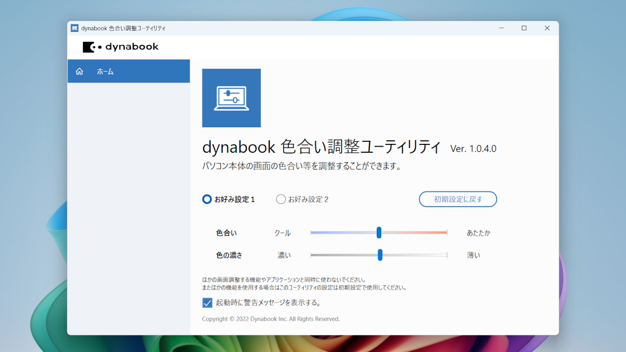Select the ホーム item in the left navigation
Screen dimensions: 626x352
point(105,71)
